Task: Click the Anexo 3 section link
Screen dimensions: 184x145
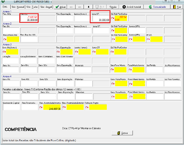Action: click(7, 45)
